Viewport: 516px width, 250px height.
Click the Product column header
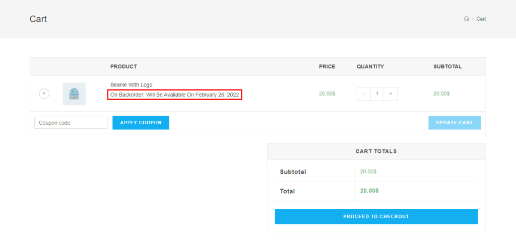123,66
